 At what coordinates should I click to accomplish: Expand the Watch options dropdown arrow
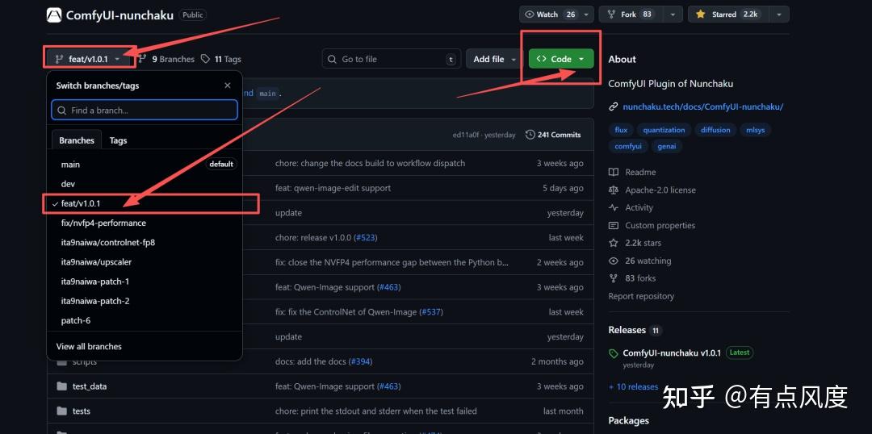click(x=588, y=15)
